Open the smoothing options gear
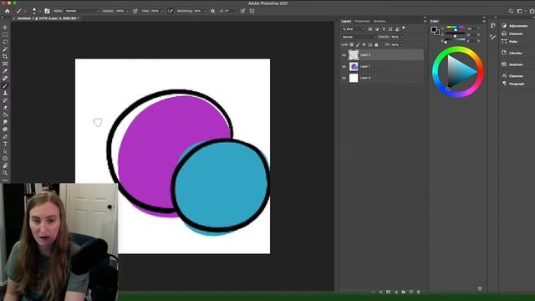Screen dimensions: 535x301 click(212, 11)
